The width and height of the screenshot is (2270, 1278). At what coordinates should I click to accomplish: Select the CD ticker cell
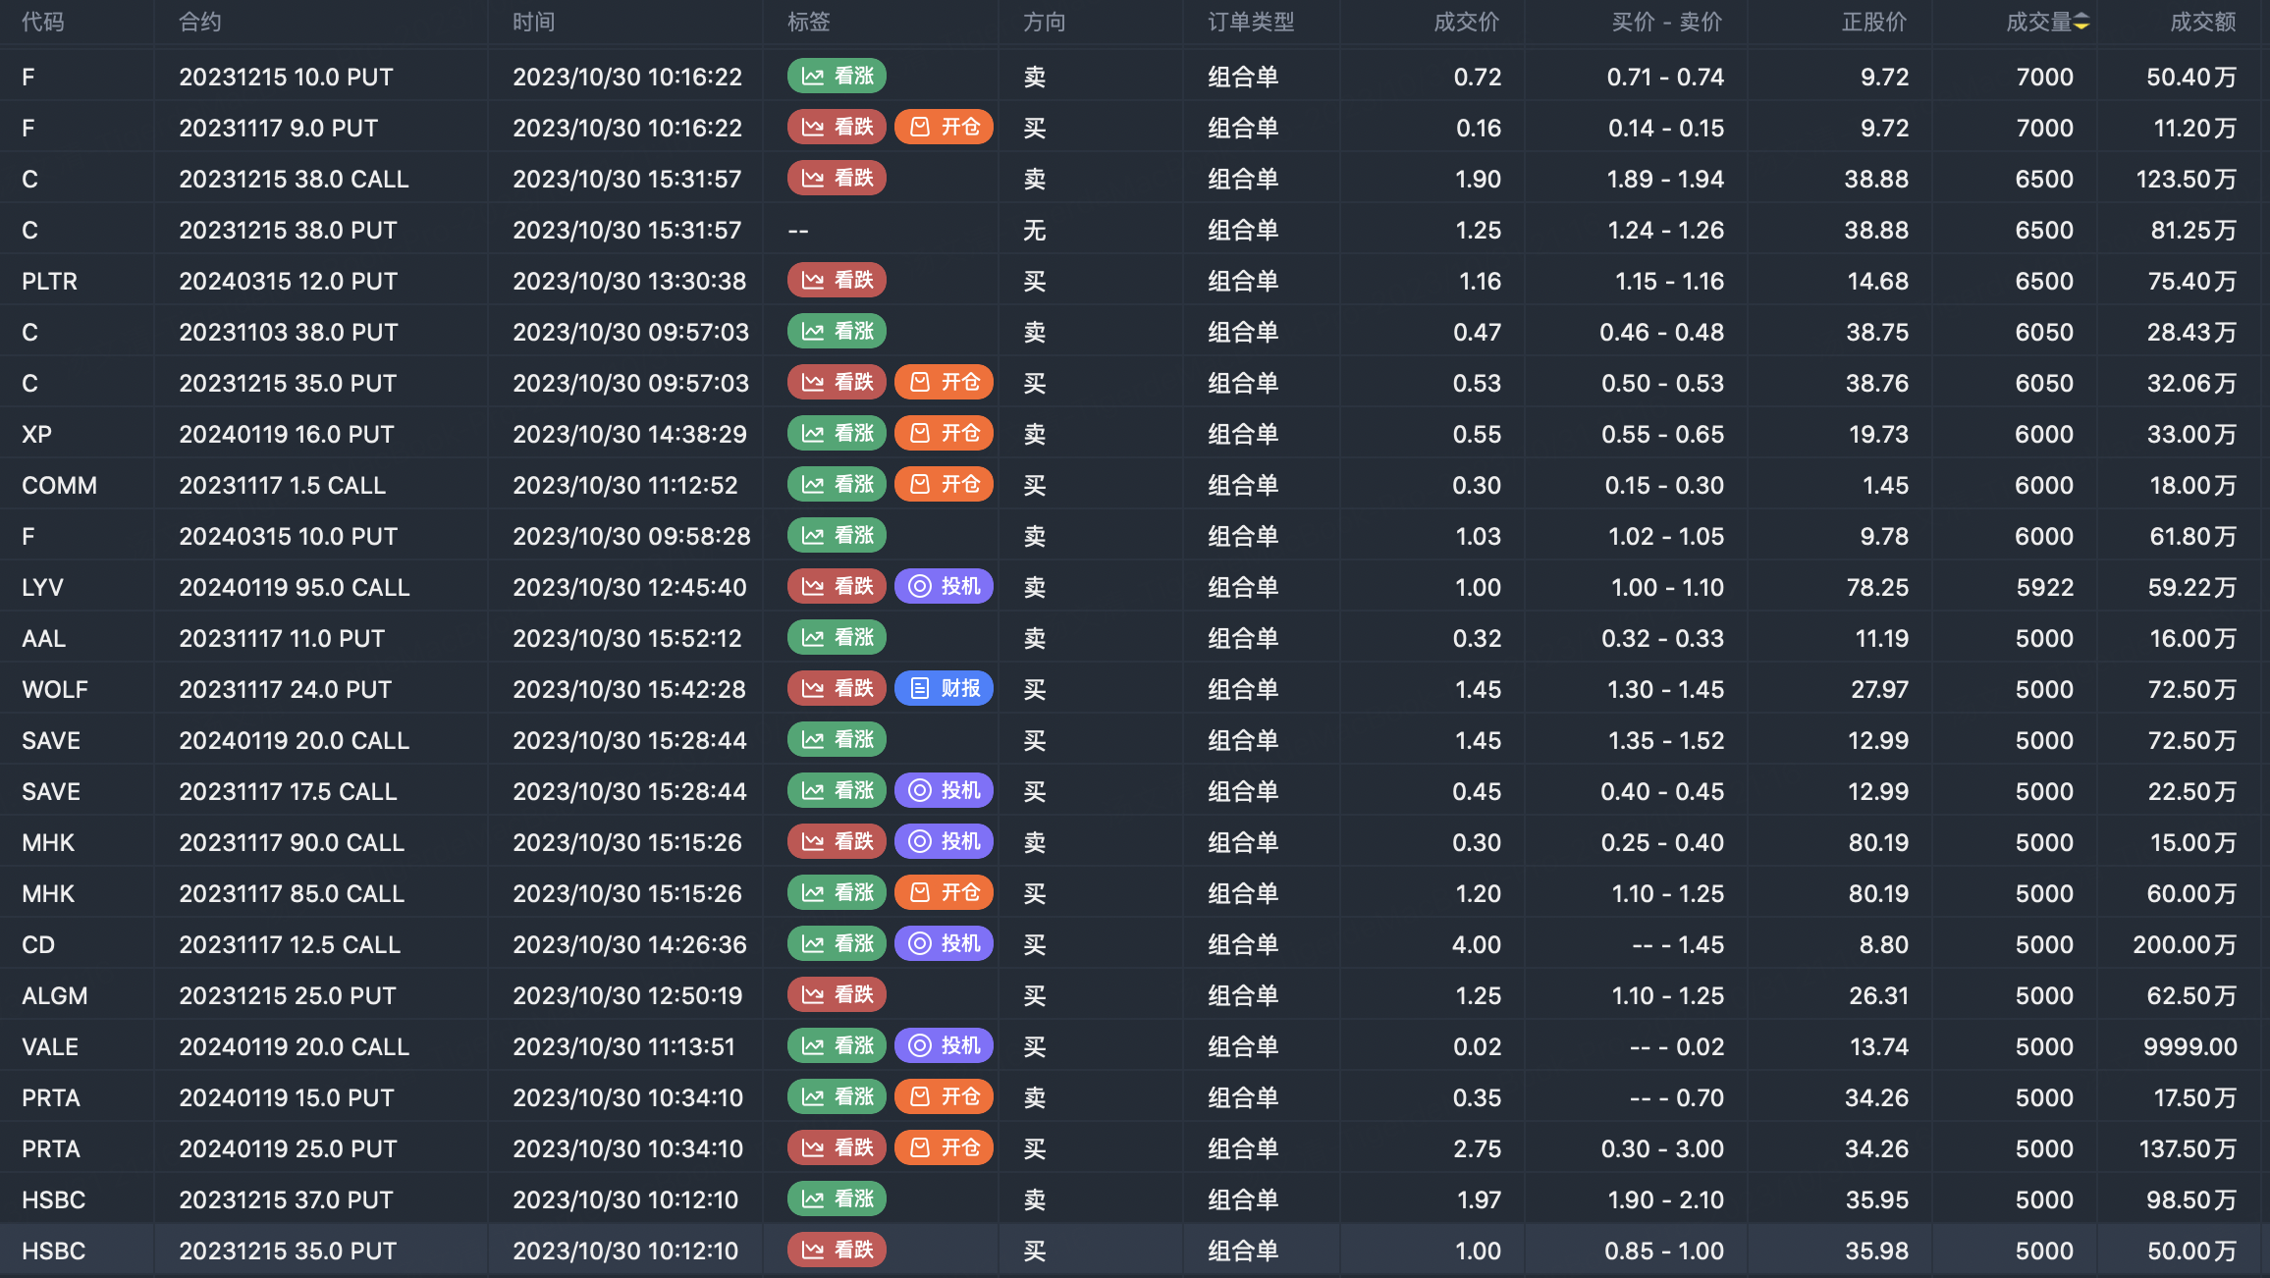tap(38, 944)
